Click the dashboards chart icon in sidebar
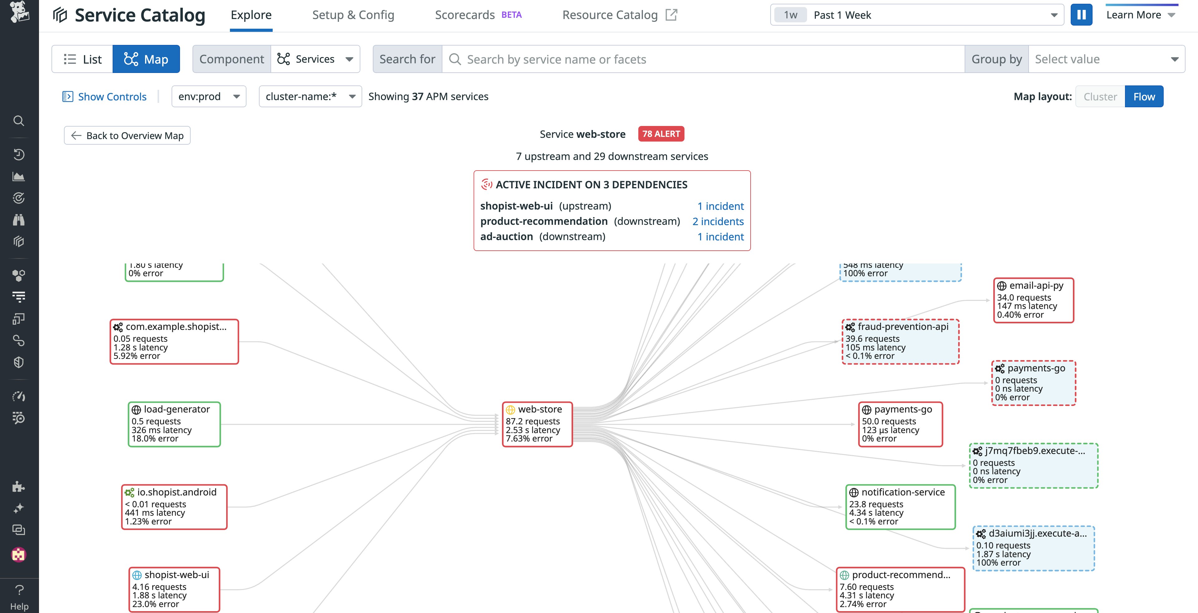Viewport: 1198px width, 613px height. pos(19,176)
